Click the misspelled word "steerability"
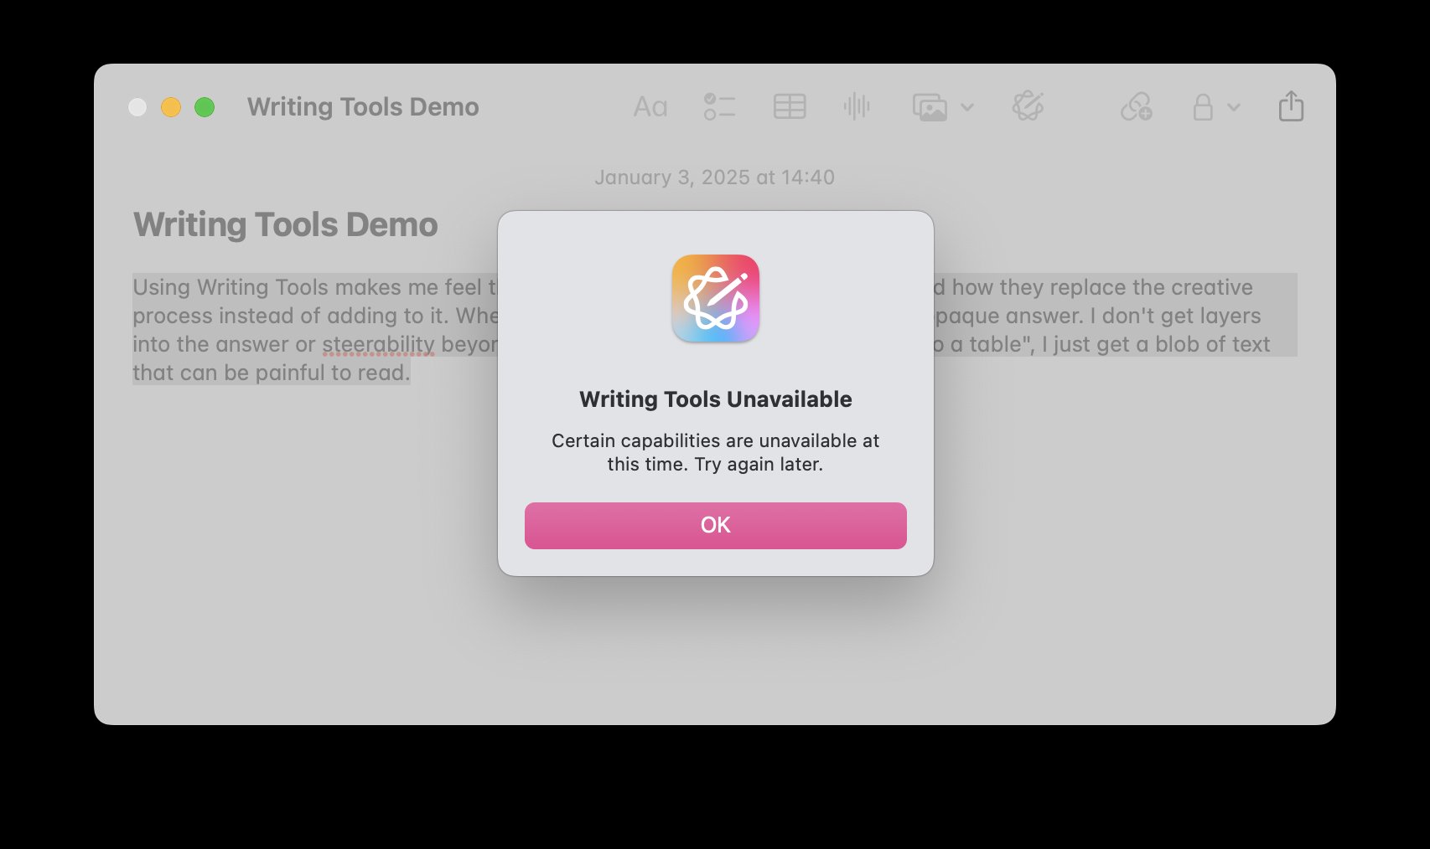 pyautogui.click(x=378, y=344)
